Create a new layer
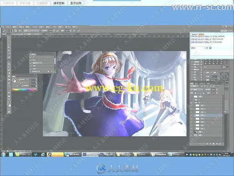The width and height of the screenshot is (234, 176). [217, 144]
